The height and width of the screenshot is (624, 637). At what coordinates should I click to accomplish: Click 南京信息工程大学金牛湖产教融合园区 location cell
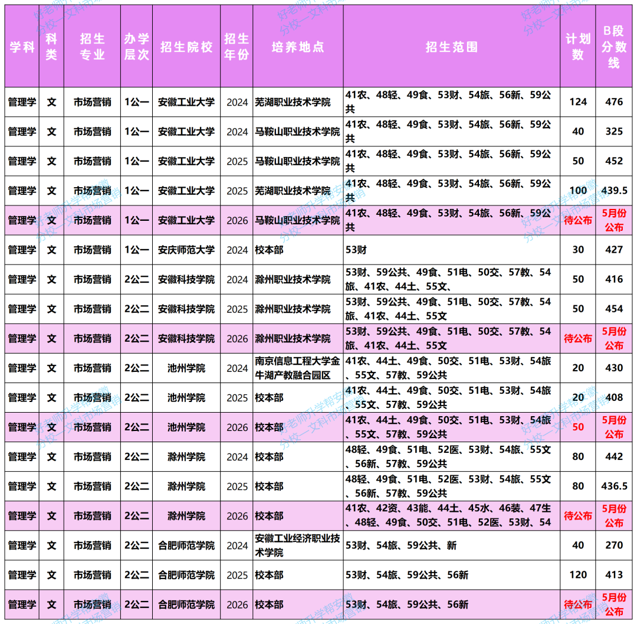click(298, 368)
